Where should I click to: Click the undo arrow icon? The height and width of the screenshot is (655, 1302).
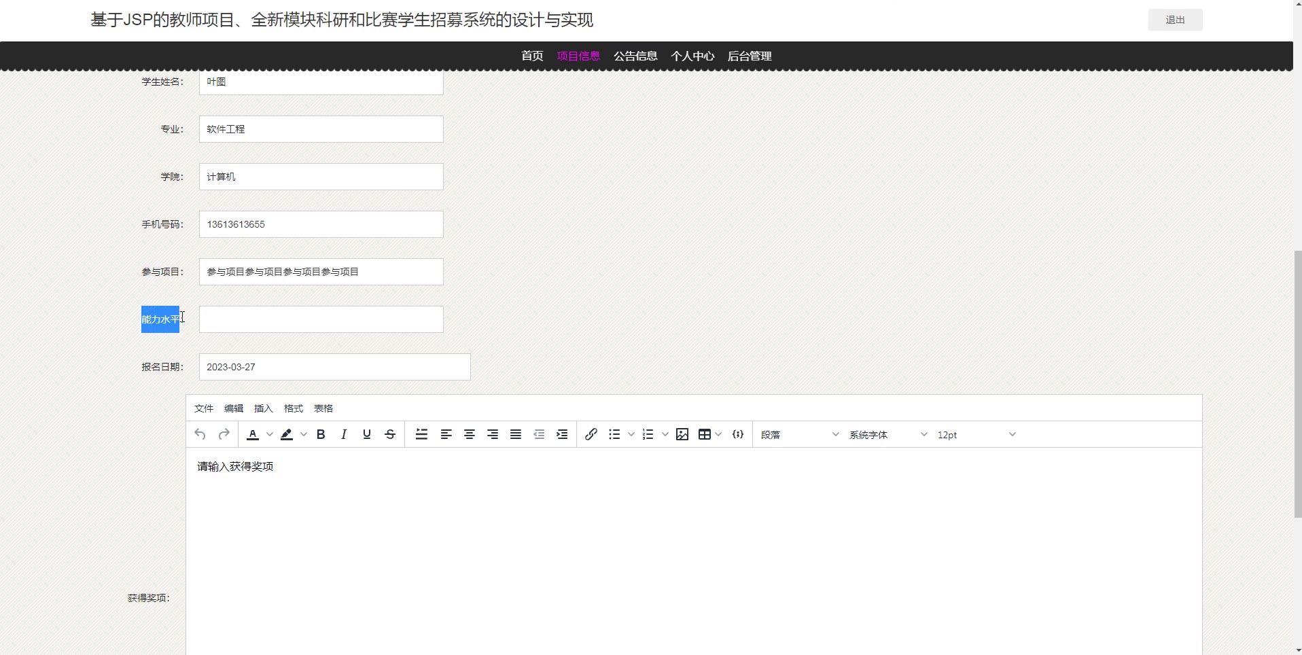200,435
